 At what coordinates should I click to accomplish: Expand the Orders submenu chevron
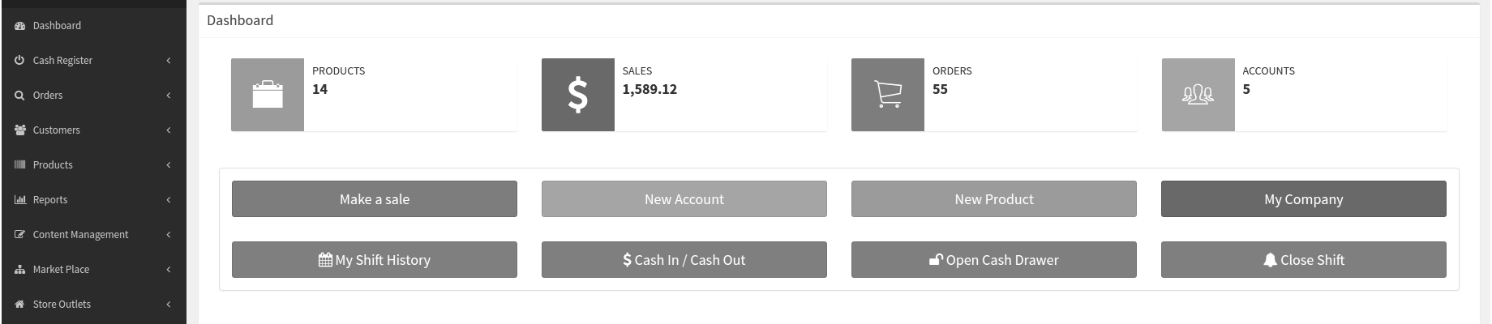[x=169, y=96]
